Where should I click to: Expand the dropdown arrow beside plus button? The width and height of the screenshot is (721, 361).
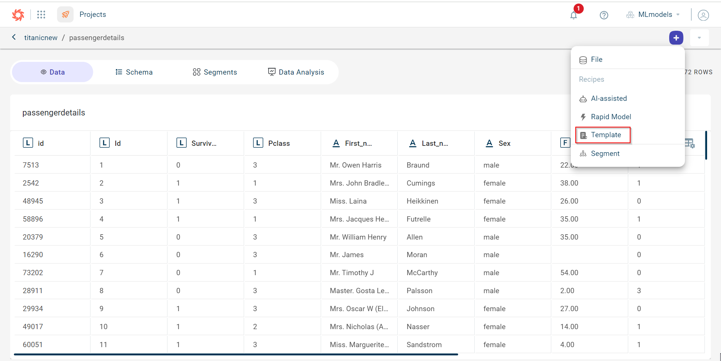(x=699, y=38)
